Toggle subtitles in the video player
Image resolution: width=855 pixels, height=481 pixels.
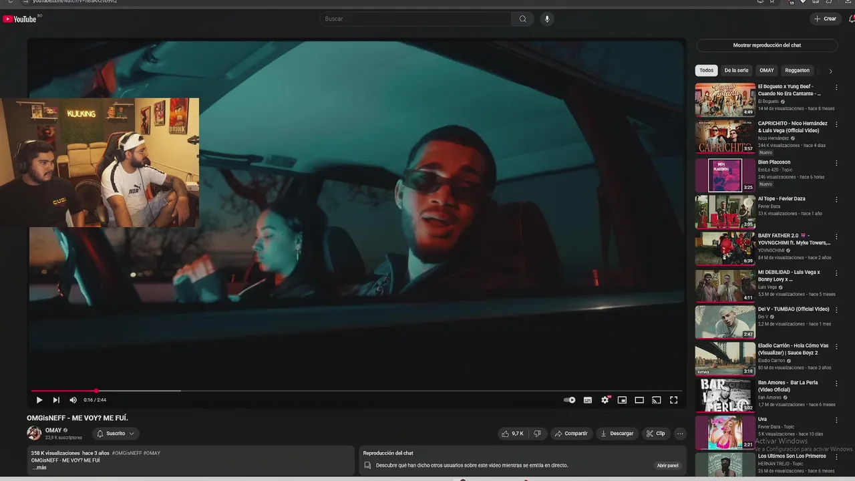[588, 400]
